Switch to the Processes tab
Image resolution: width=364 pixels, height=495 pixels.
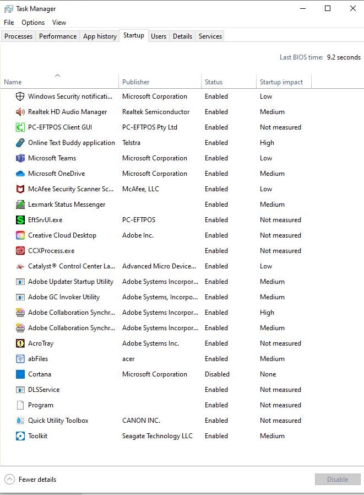pyautogui.click(x=18, y=36)
